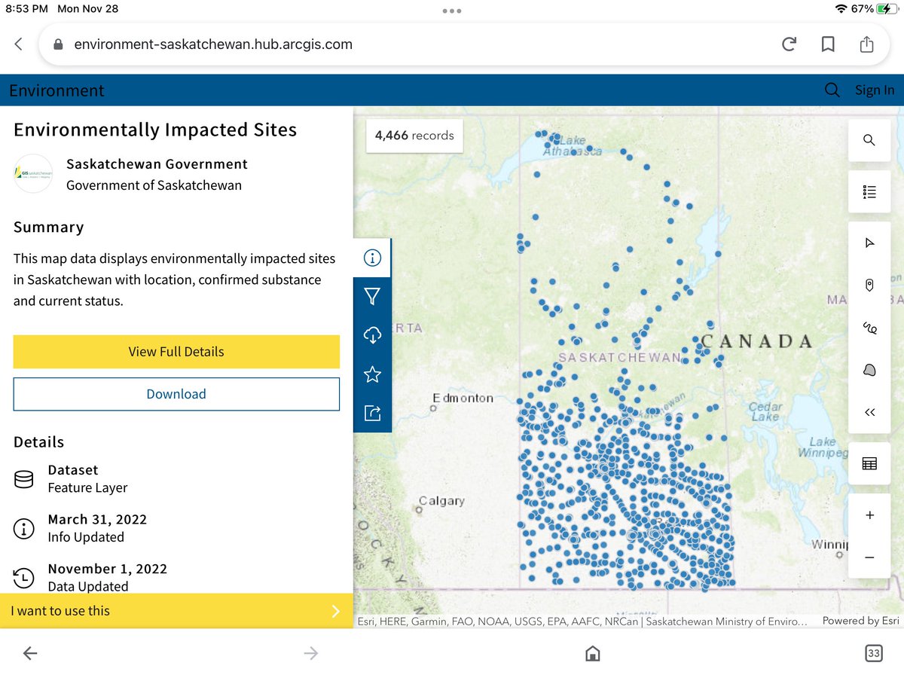Favorite the dataset with the star icon

pyautogui.click(x=372, y=374)
